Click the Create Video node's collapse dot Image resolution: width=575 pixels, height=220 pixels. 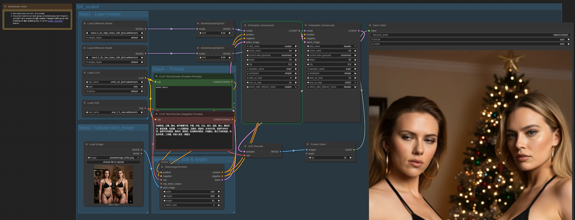pyautogui.click(x=308, y=144)
